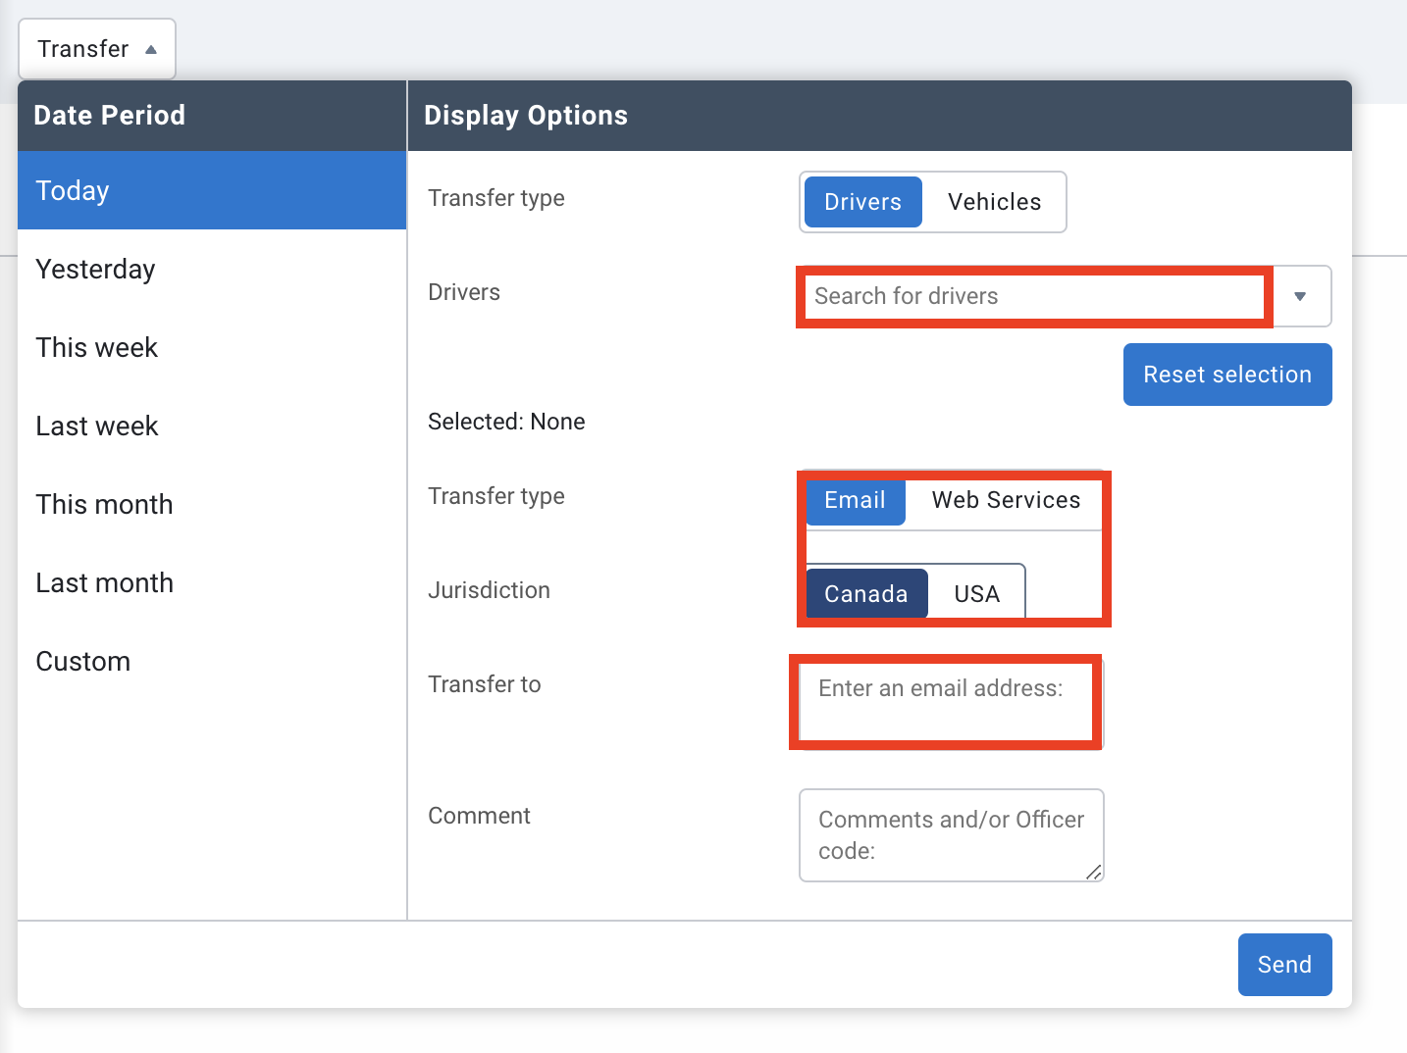Open the drivers selection dropdown arrow
Viewport: 1407px width, 1053px height.
tap(1302, 296)
